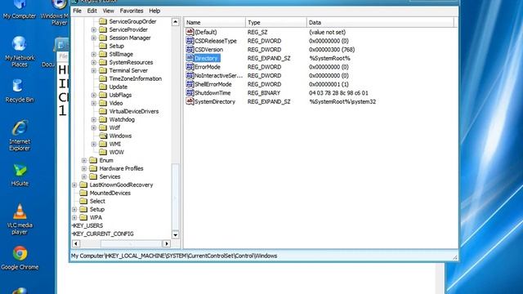Image resolution: width=523 pixels, height=294 pixels.
Task: Select HKEY_USERS in the tree
Action: tap(87, 226)
